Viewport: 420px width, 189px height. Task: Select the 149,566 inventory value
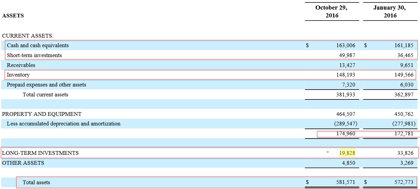tap(404, 75)
